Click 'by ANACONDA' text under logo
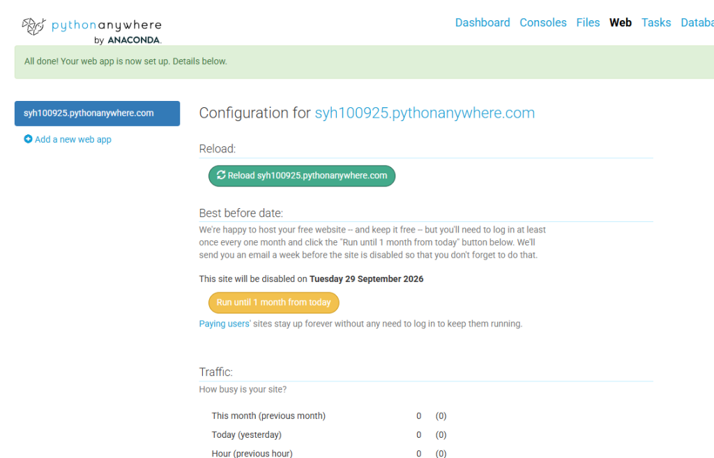This screenshot has height=458, width=714. coord(128,40)
